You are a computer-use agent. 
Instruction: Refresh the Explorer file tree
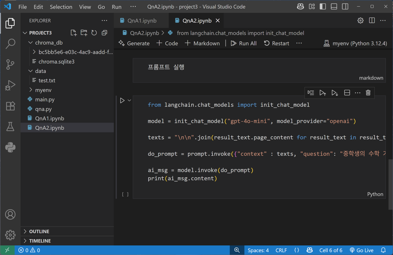tap(94, 33)
